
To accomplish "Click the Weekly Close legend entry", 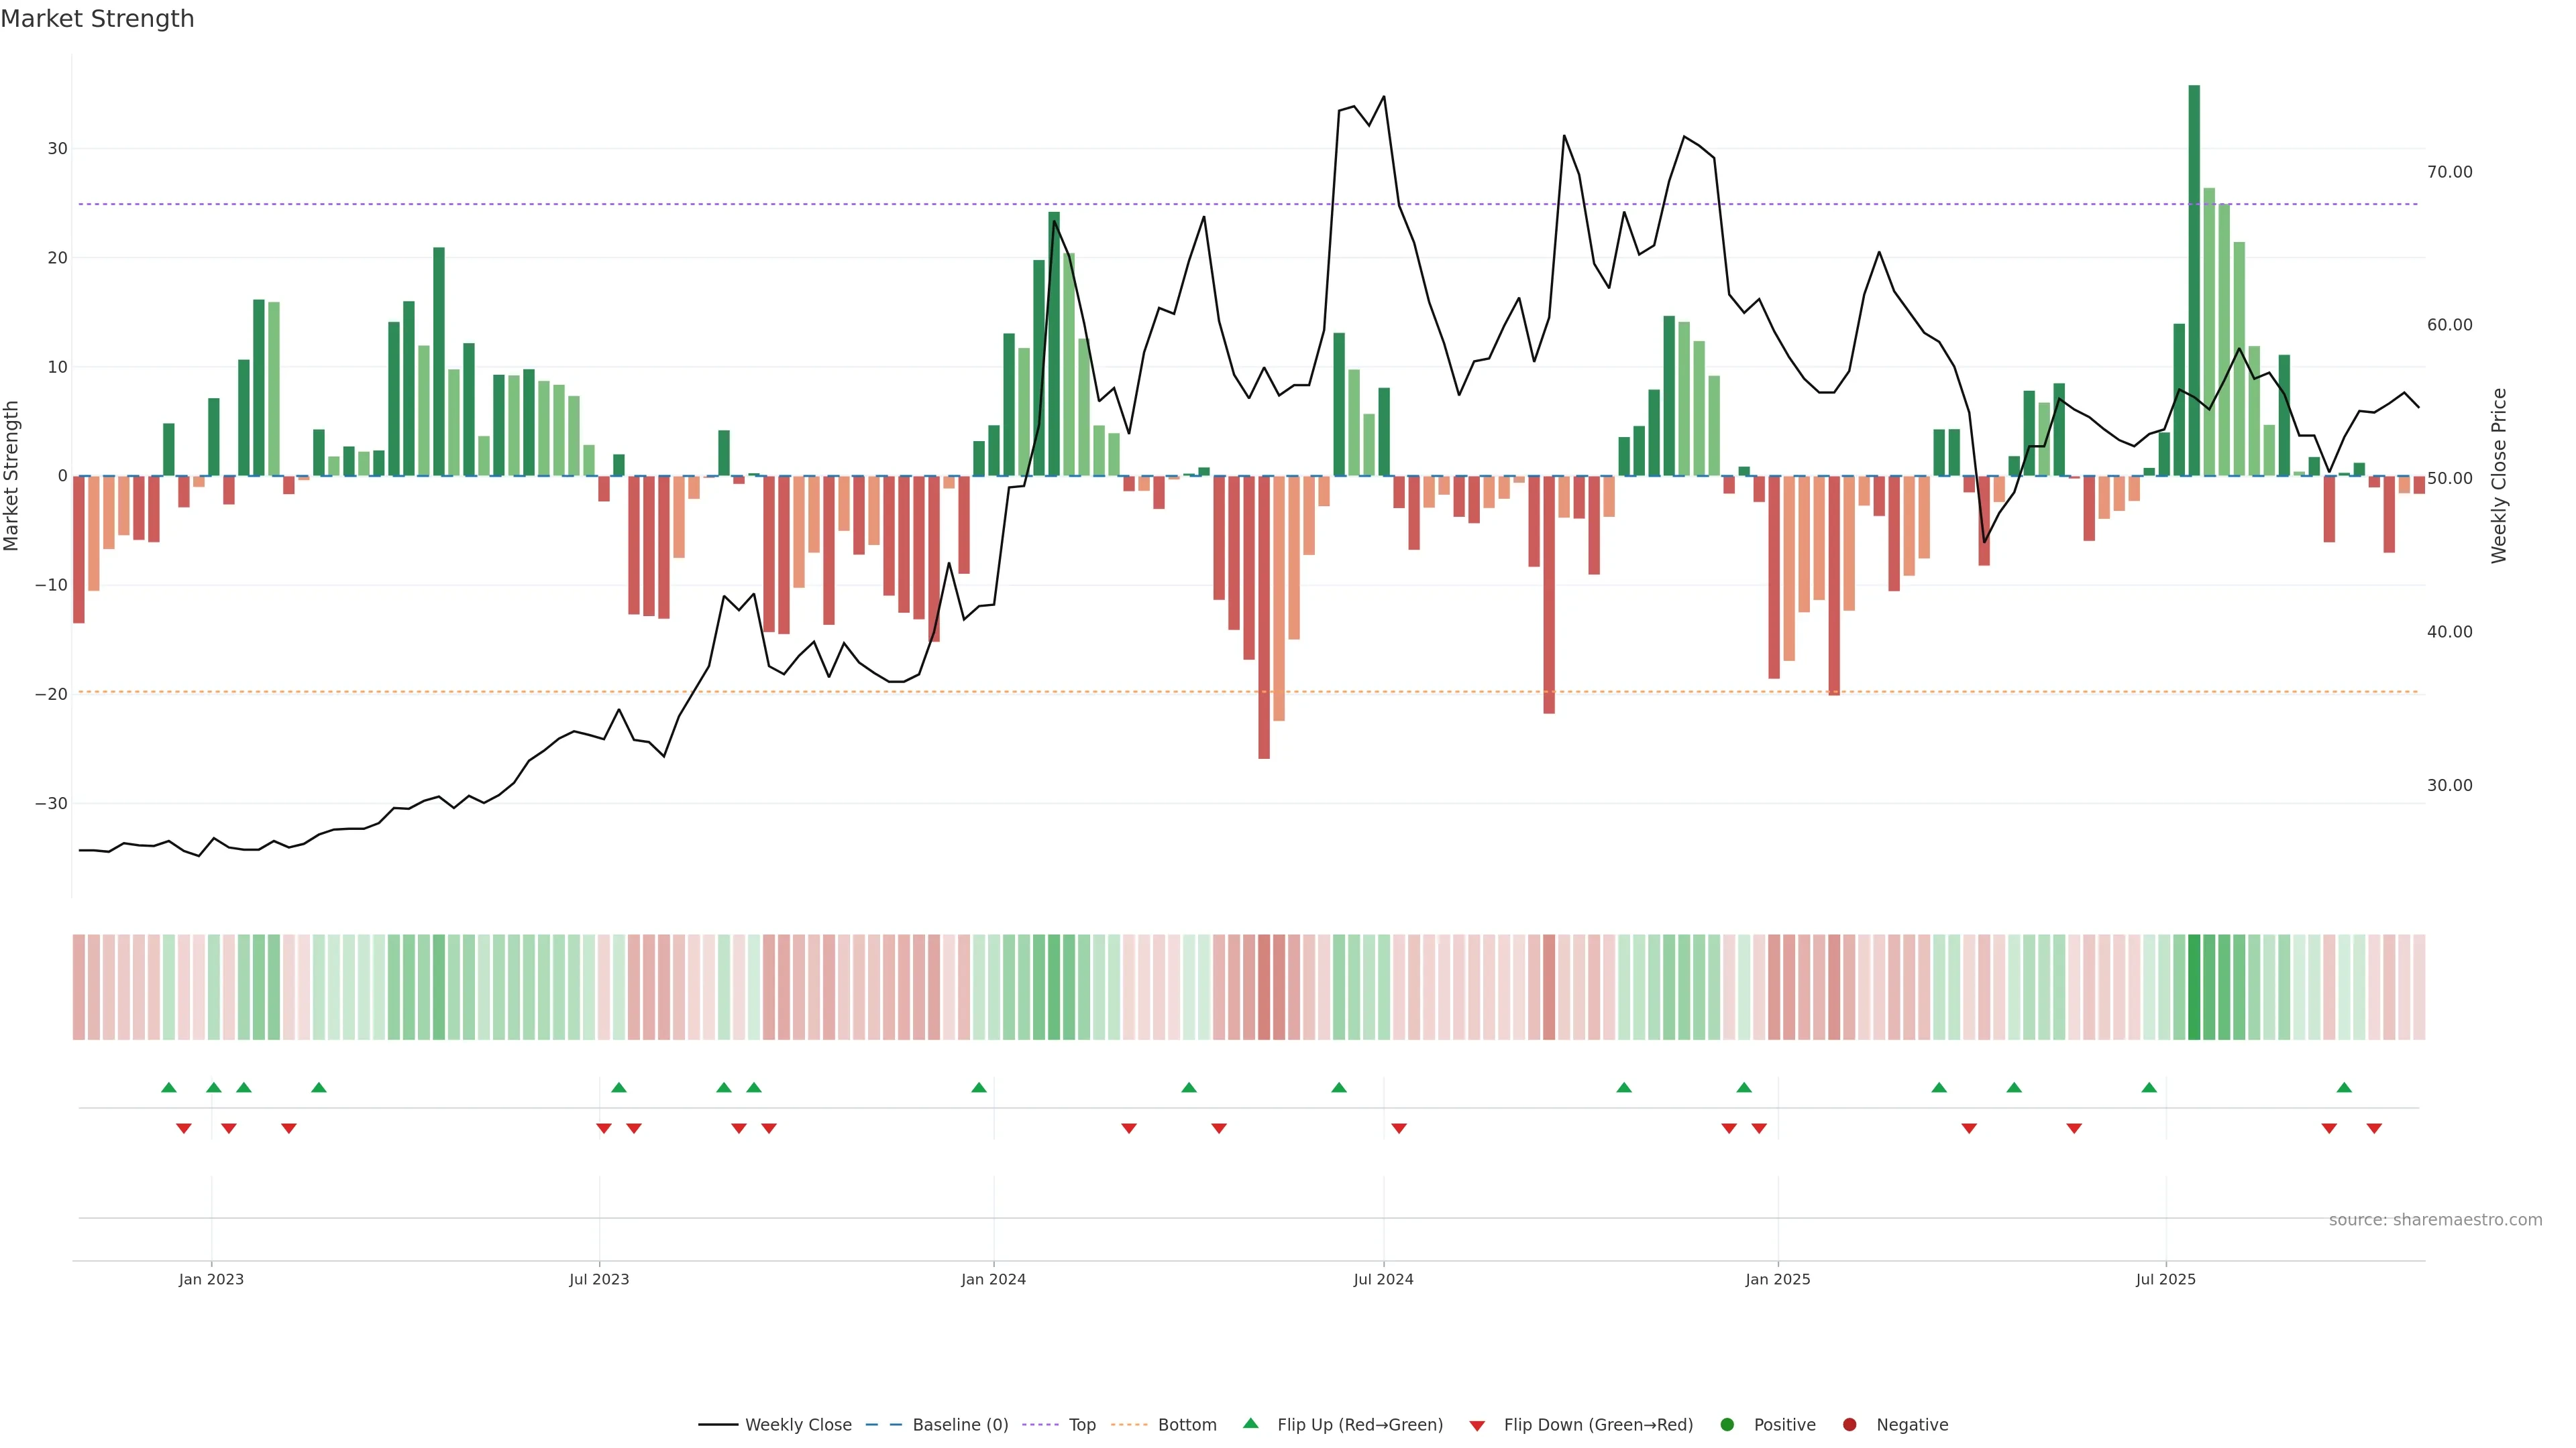I will point(797,1425).
